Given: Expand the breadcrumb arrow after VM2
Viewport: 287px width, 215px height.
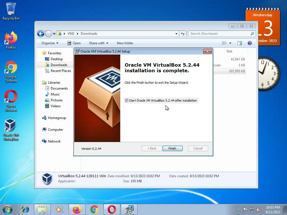Looking at the screenshot, I should [x=77, y=34].
